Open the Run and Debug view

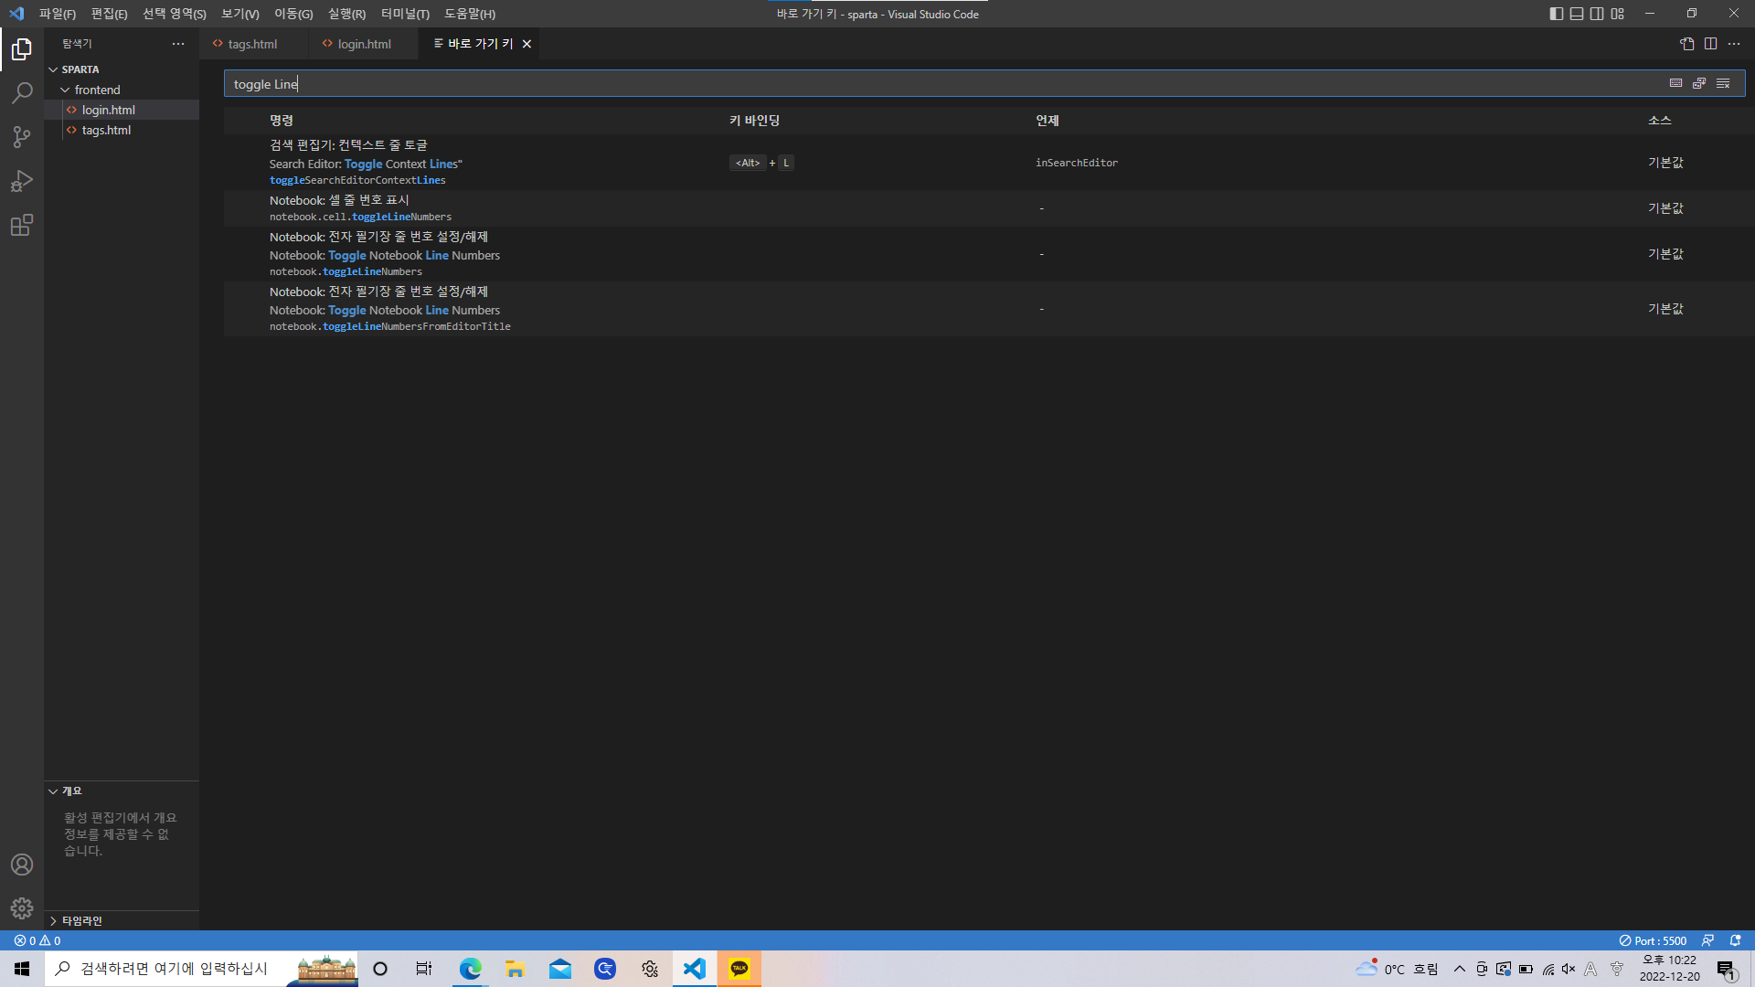tap(22, 181)
